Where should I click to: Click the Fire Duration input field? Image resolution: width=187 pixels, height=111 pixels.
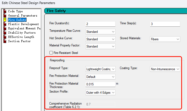pos(100,24)
